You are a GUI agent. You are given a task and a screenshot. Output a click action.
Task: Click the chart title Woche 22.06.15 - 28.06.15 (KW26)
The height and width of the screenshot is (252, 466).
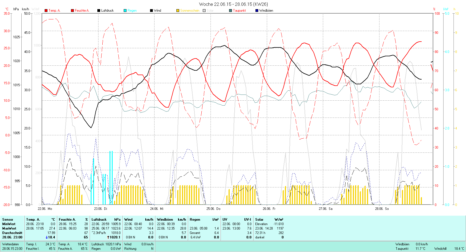pyautogui.click(x=234, y=4)
